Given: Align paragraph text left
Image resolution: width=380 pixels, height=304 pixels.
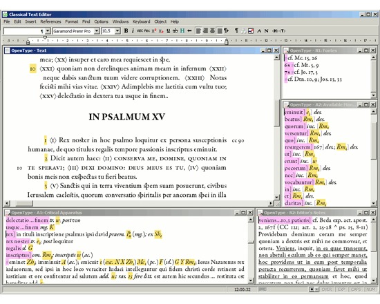Looking at the screenshot, I should pyautogui.click(x=198, y=31).
